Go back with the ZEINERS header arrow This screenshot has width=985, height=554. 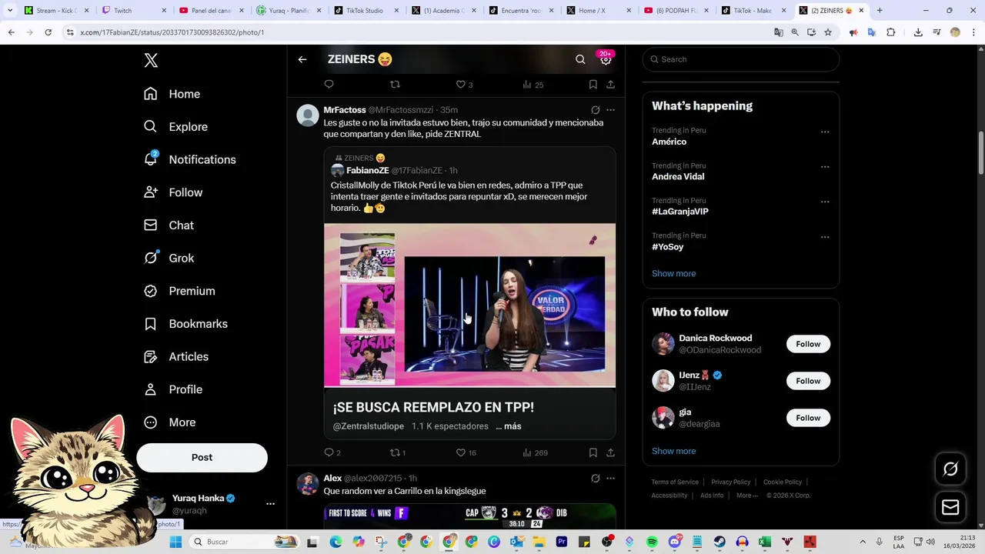pyautogui.click(x=302, y=59)
